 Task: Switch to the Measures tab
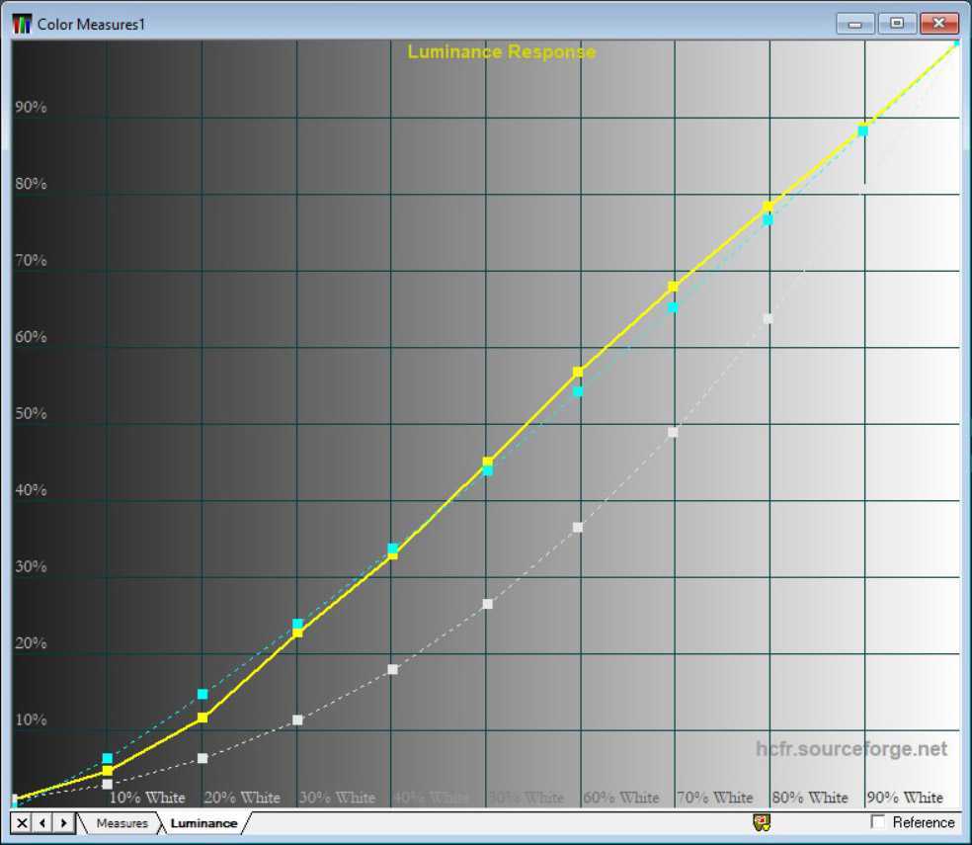pos(121,822)
